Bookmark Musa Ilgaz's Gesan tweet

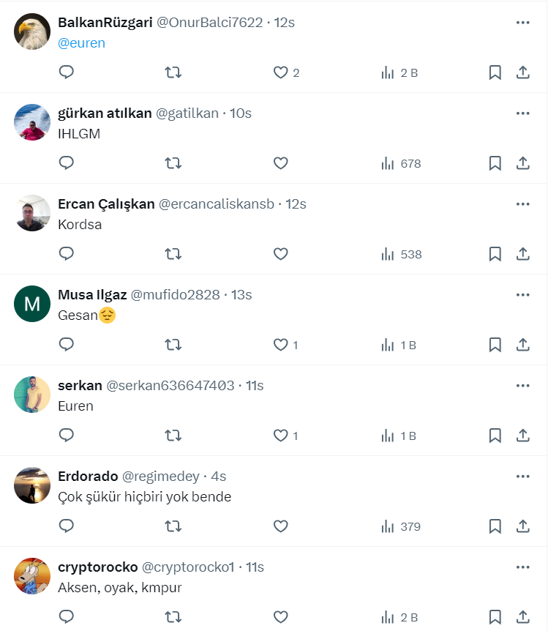(495, 345)
